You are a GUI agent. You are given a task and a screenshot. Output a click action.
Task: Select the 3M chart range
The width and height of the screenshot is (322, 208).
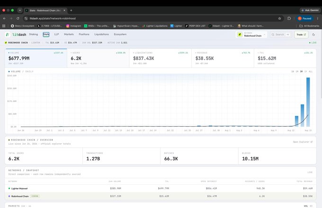[301, 71]
